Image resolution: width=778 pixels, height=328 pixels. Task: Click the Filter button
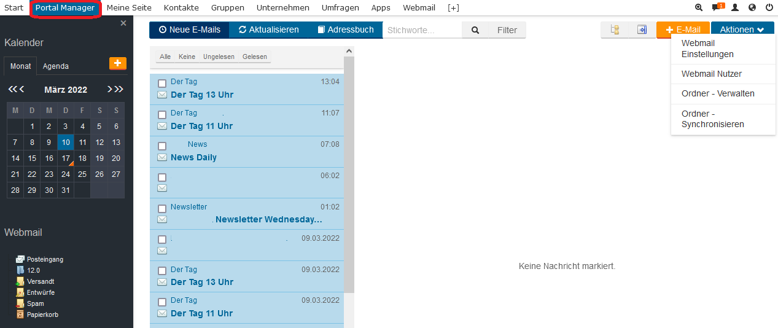coord(507,29)
